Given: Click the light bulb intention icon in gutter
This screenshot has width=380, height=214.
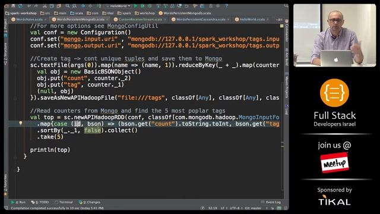Looking at the screenshot, I should 21,124.
